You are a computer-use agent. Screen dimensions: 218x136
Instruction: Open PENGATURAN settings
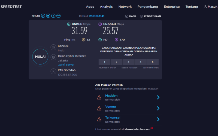tap(152, 16)
